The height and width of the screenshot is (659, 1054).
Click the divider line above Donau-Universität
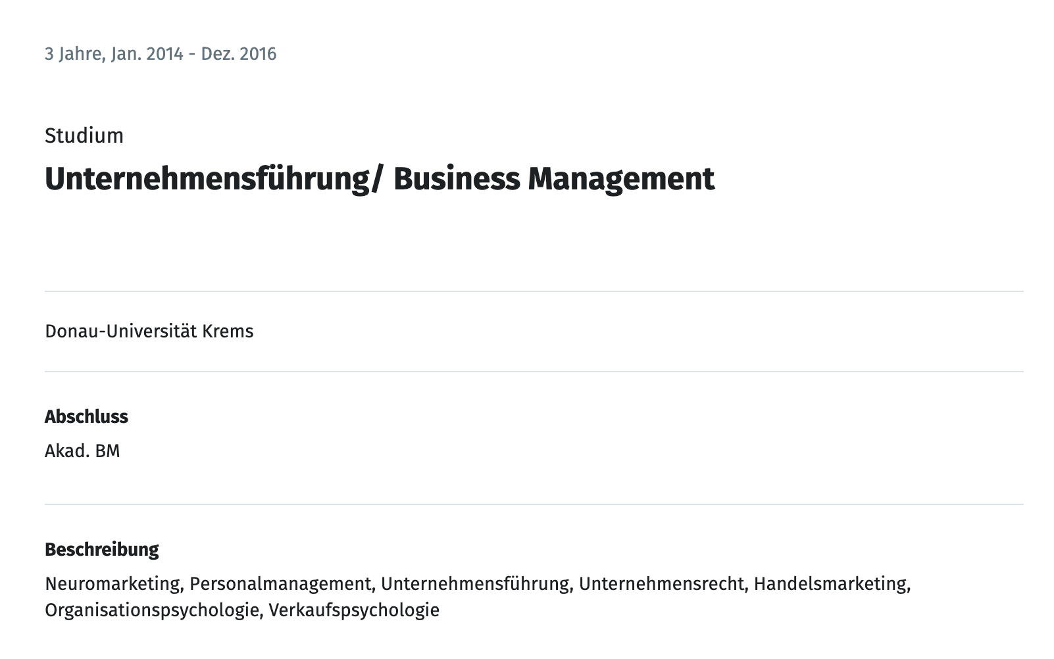[534, 291]
